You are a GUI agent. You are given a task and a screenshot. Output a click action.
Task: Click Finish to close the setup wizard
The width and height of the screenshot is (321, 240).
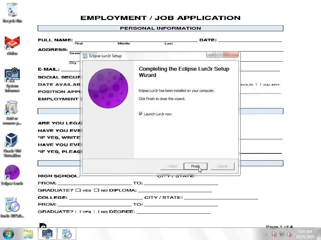[x=196, y=166]
